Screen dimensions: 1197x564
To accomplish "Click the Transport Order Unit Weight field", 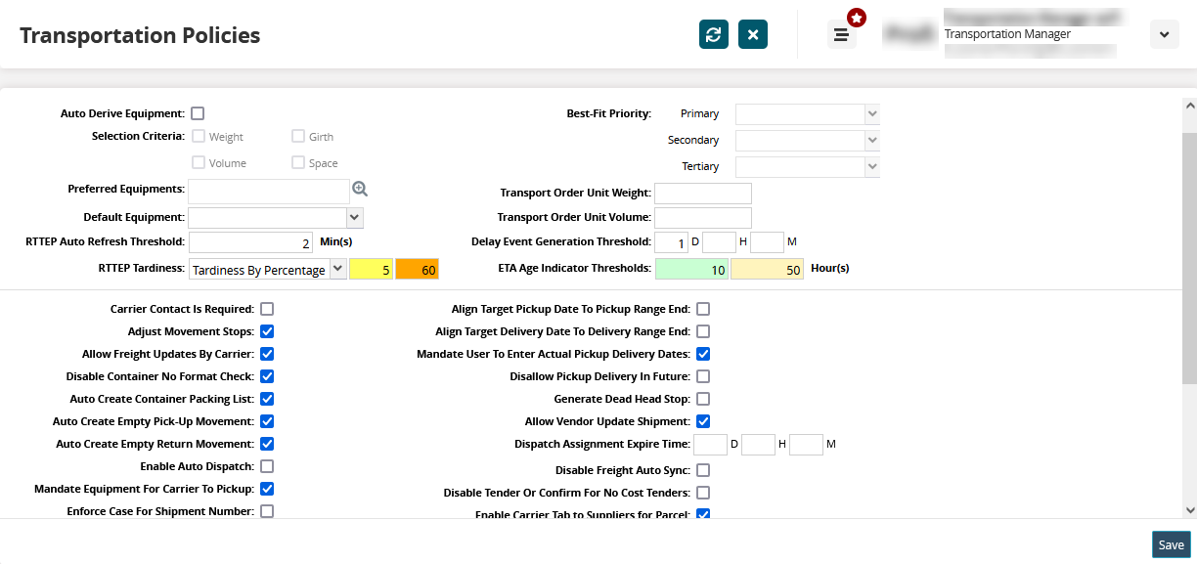I will [x=703, y=194].
